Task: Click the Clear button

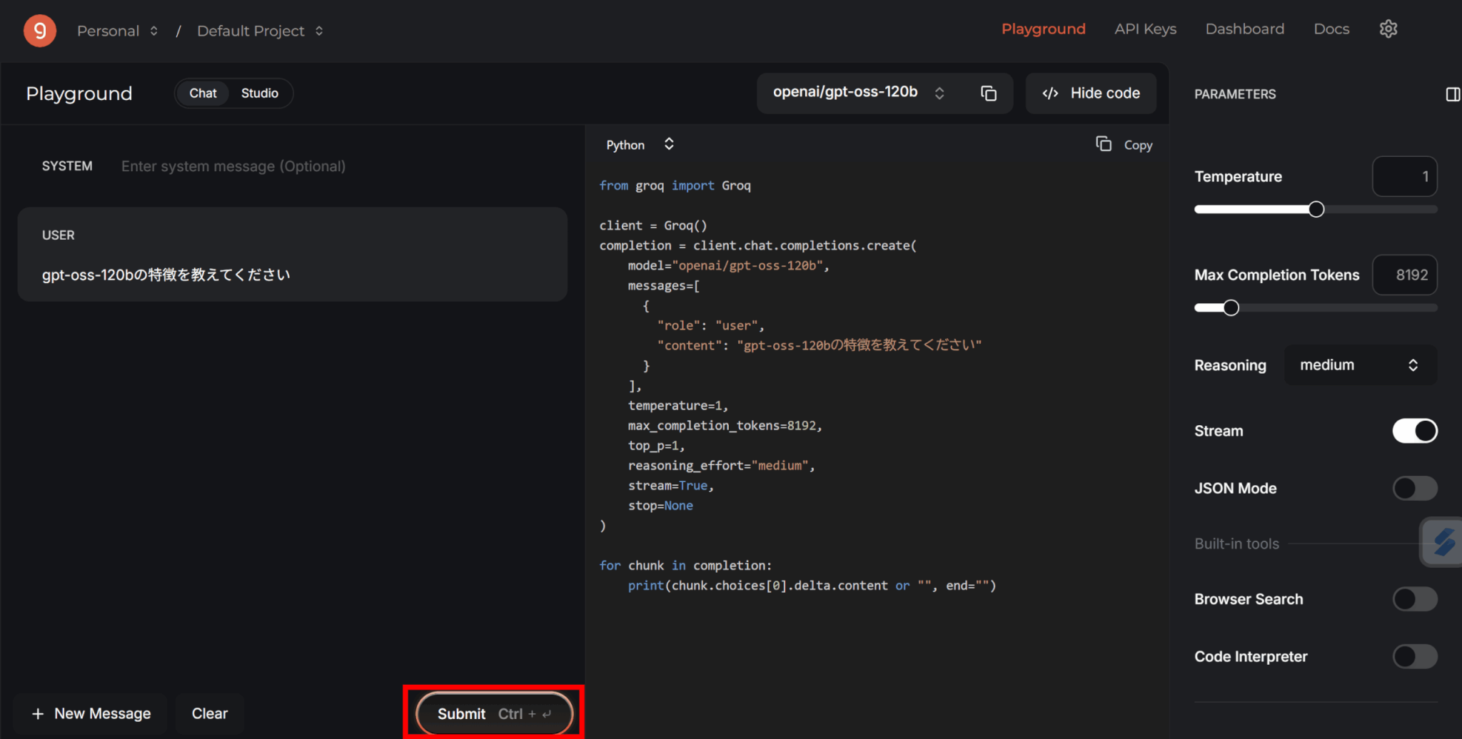Action: point(210,713)
